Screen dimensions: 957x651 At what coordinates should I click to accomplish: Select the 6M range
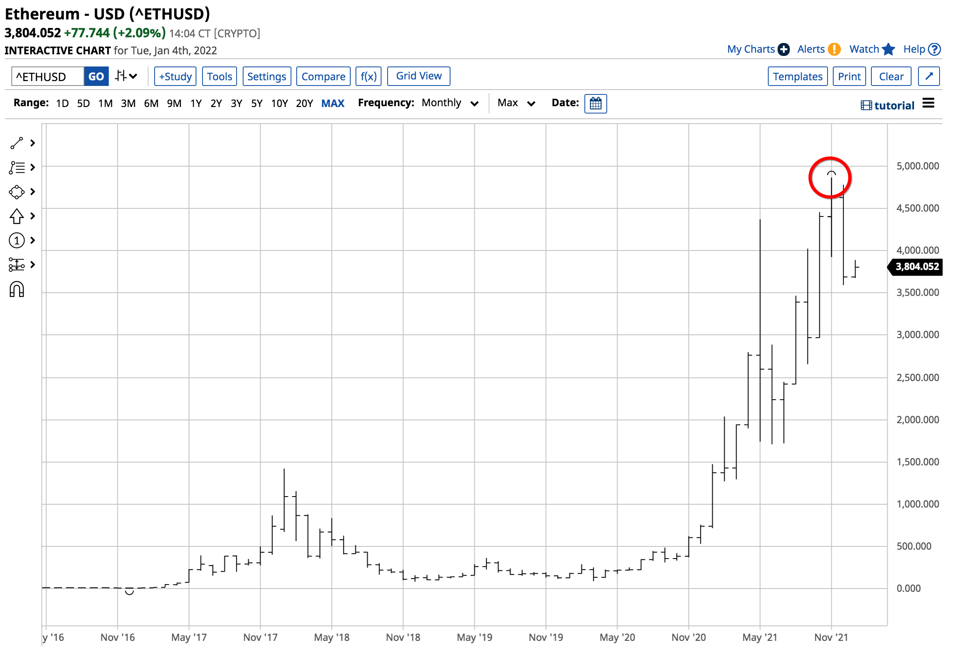(151, 104)
